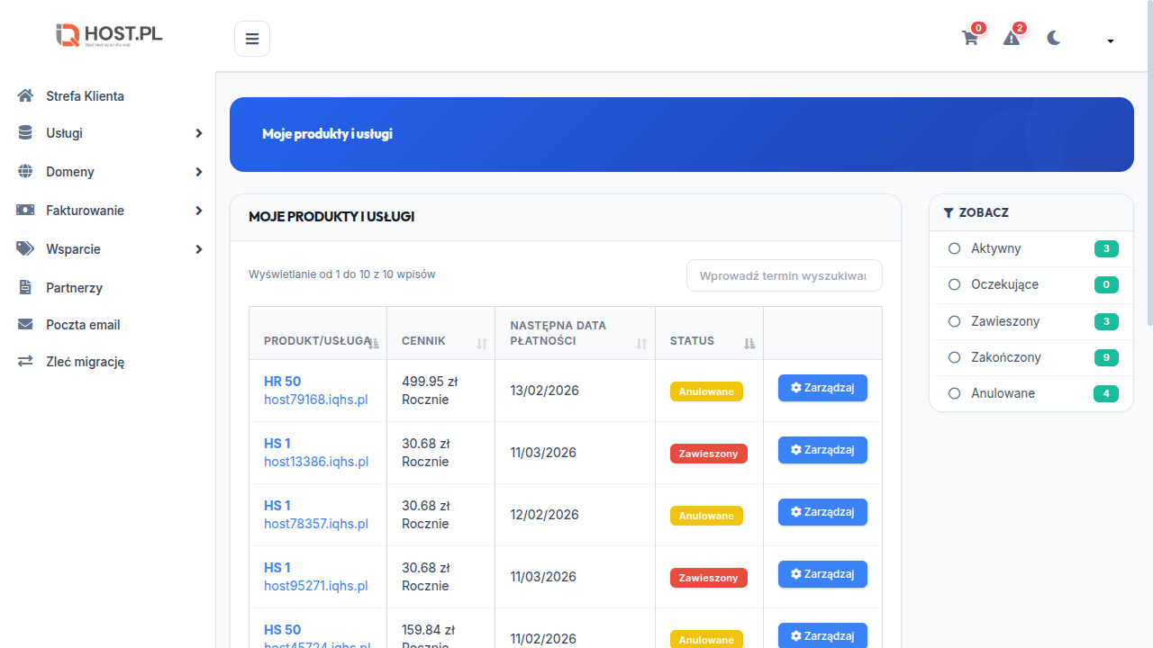The image size is (1153, 648).
Task: Click the page vertical scrollbar
Action: 1149,162
